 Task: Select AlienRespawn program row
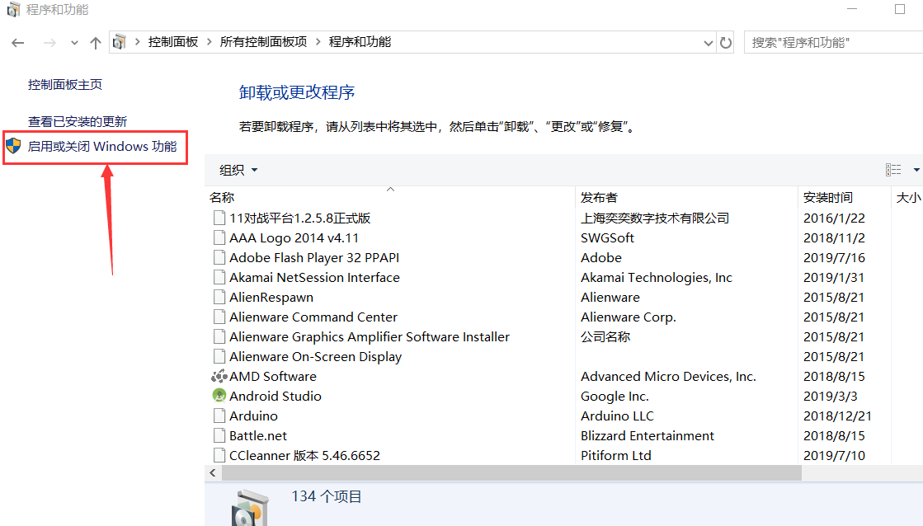[x=271, y=297]
